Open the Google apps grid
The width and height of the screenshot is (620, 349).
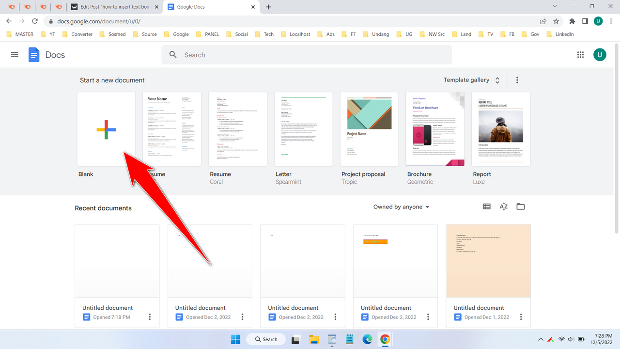(x=580, y=55)
